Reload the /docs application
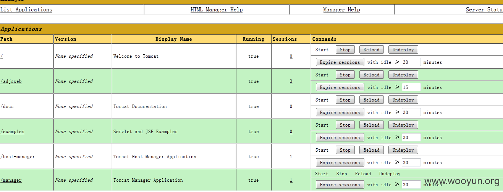This screenshot has height=192, width=503. coord(371,100)
